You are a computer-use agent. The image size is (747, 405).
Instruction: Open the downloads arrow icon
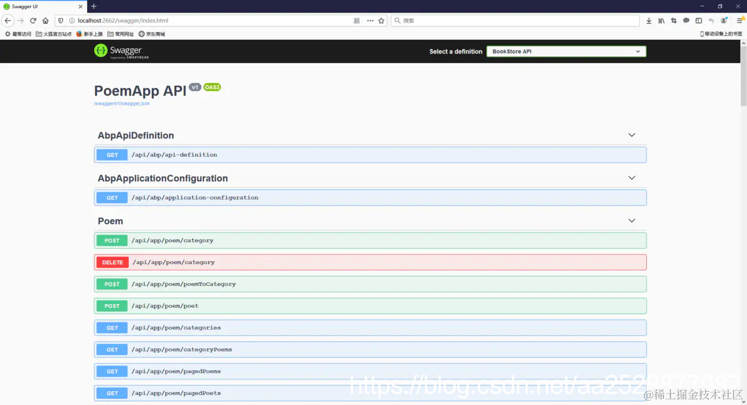point(649,21)
